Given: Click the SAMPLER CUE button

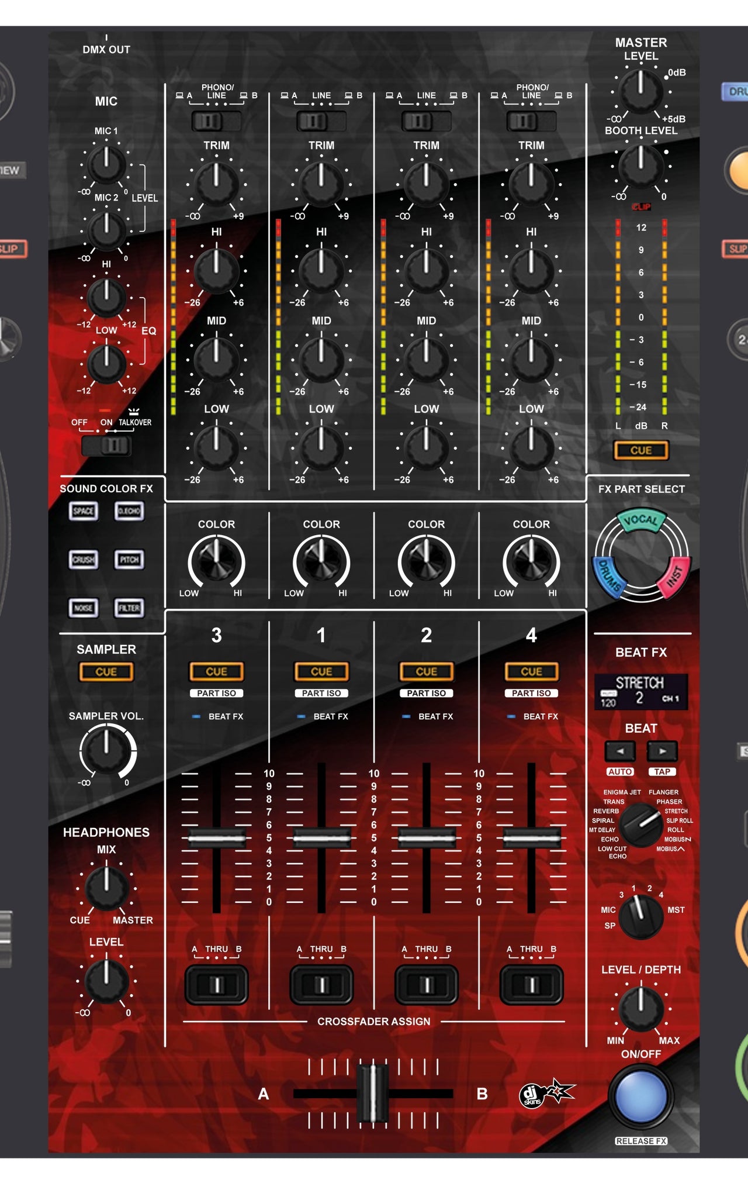Looking at the screenshot, I should point(106,672).
